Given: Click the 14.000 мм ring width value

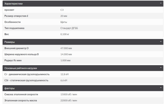Looking at the screenshot, I should coord(66,54).
